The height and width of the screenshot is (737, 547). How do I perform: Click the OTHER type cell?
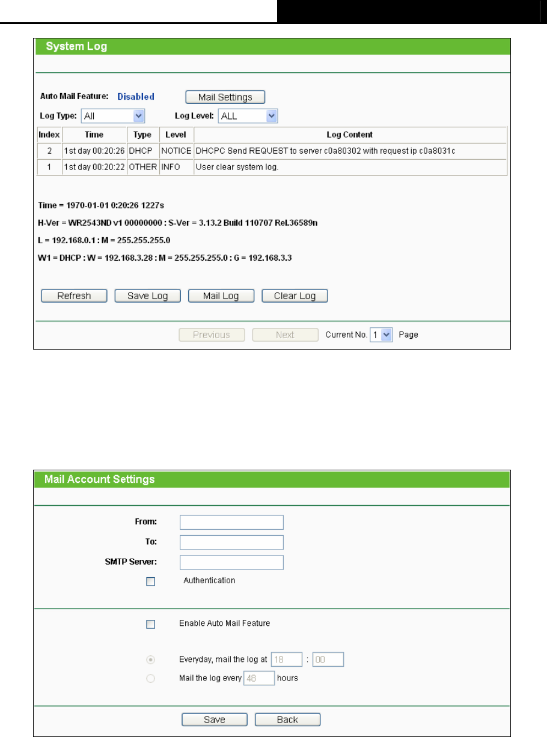[142, 167]
